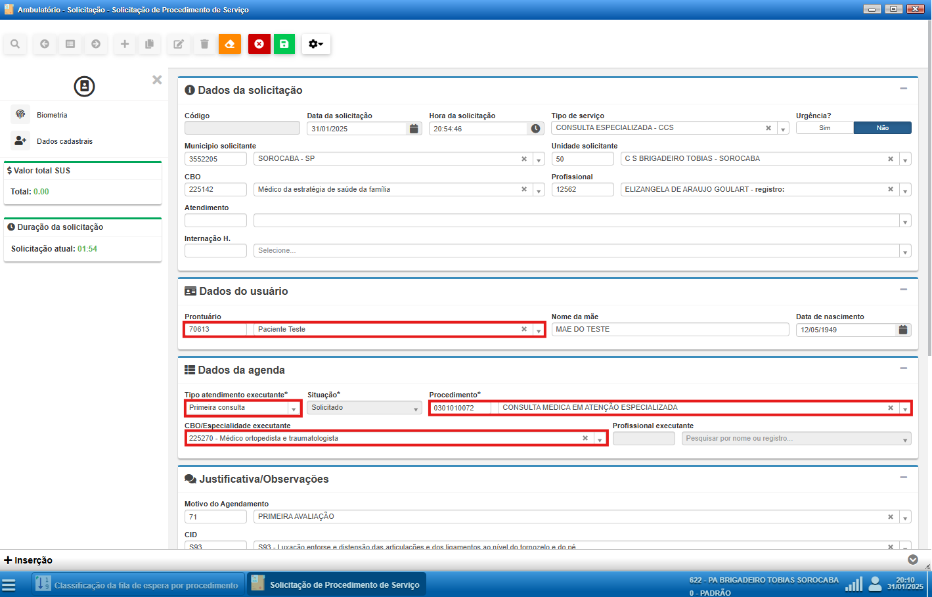Open the gear settings dropdown in toolbar
The width and height of the screenshot is (932, 597).
316,44
